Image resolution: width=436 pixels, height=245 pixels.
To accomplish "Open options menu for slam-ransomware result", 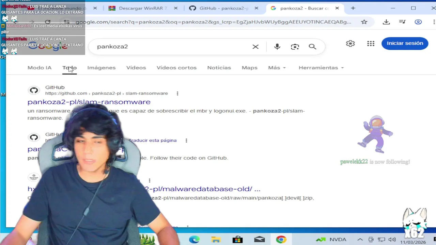I will (177, 94).
